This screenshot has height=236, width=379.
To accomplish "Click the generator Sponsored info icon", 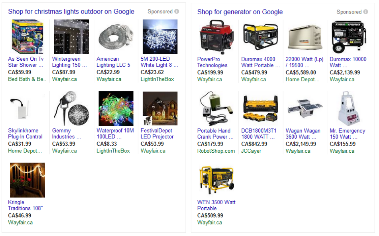I will tap(366, 11).
